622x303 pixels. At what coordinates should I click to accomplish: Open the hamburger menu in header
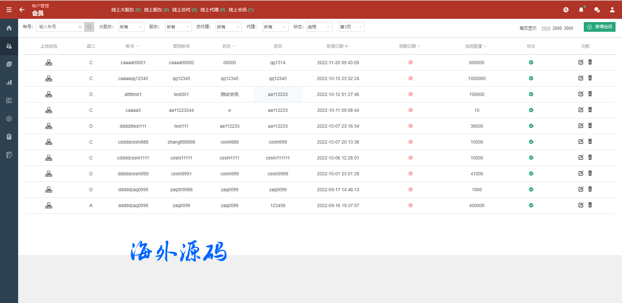[9, 10]
